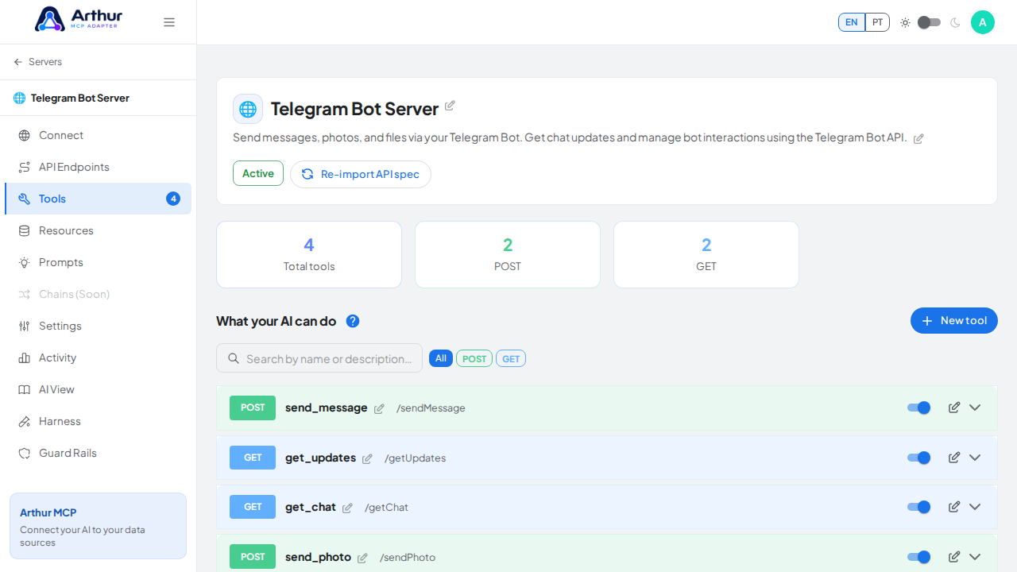Viewport: 1017px width, 572px height.
Task: Open Guard Rails in the sidebar
Action: pos(98,453)
